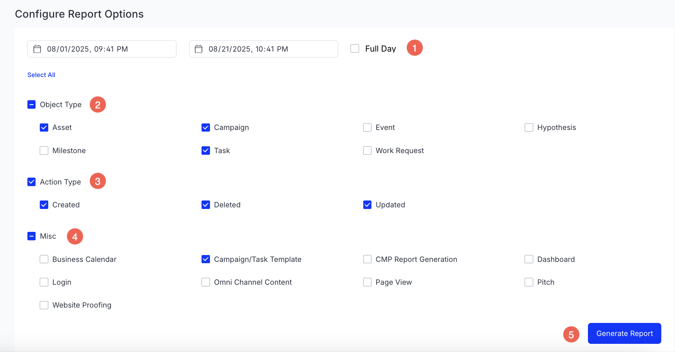Disable the Action Type group checkbox

(x=31, y=182)
